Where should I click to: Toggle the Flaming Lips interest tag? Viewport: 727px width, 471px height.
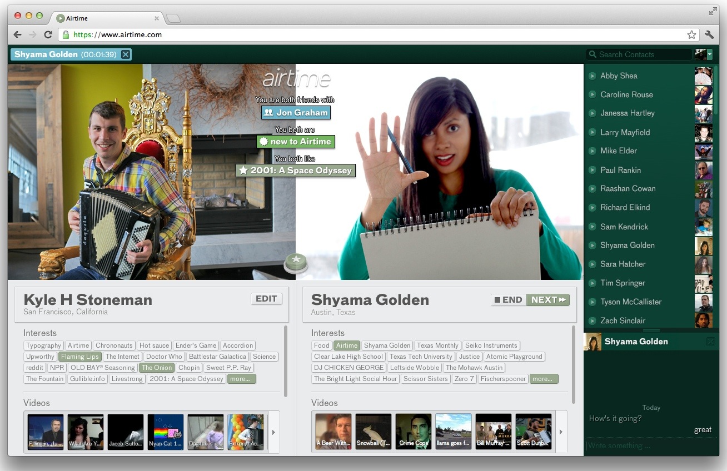[79, 357]
